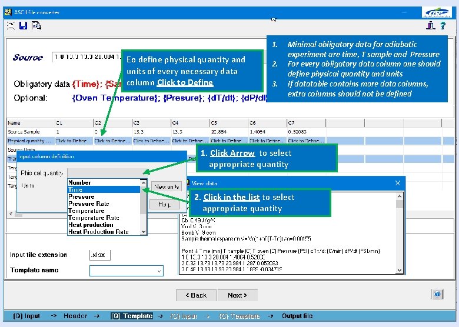Open the view data preview toolbar icon
Viewport: 459px width, 327px height.
pyautogui.click(x=36, y=26)
